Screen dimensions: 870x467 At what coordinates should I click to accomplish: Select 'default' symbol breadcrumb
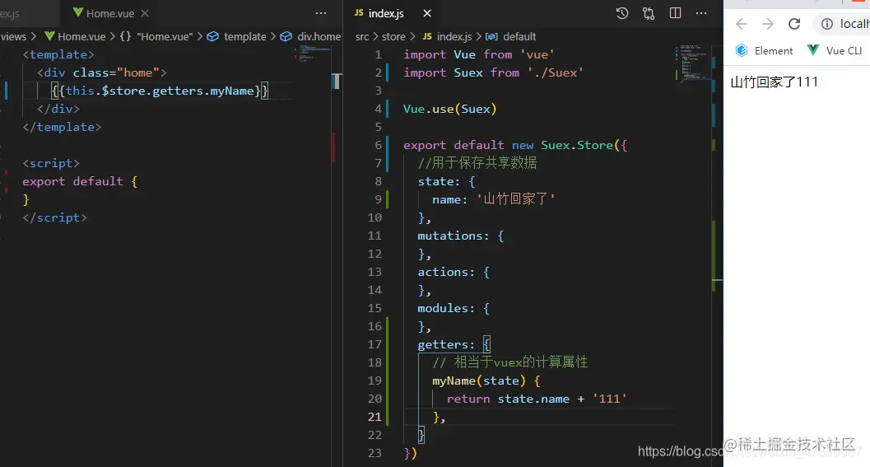[x=519, y=36]
